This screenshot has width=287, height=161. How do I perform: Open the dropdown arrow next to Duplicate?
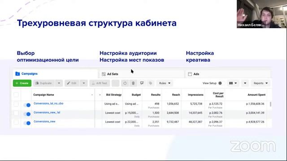pyautogui.click(x=59, y=83)
